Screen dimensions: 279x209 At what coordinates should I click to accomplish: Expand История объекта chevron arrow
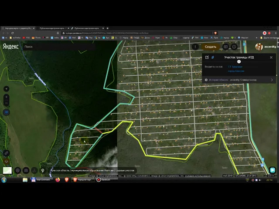(272, 80)
